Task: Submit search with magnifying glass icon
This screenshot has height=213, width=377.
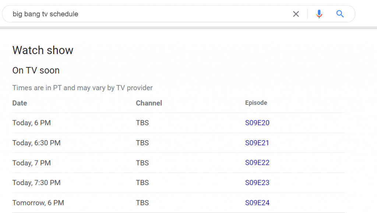Action: 340,14
